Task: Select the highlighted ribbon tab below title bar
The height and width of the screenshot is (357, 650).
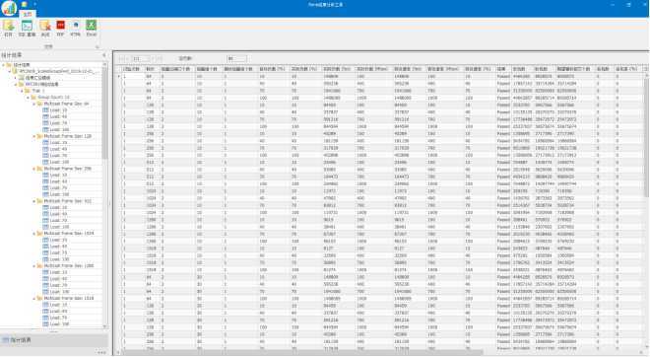Action: tap(28, 14)
